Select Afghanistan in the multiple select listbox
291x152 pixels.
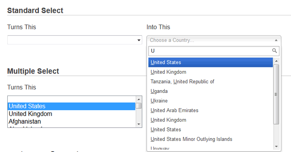point(71,121)
